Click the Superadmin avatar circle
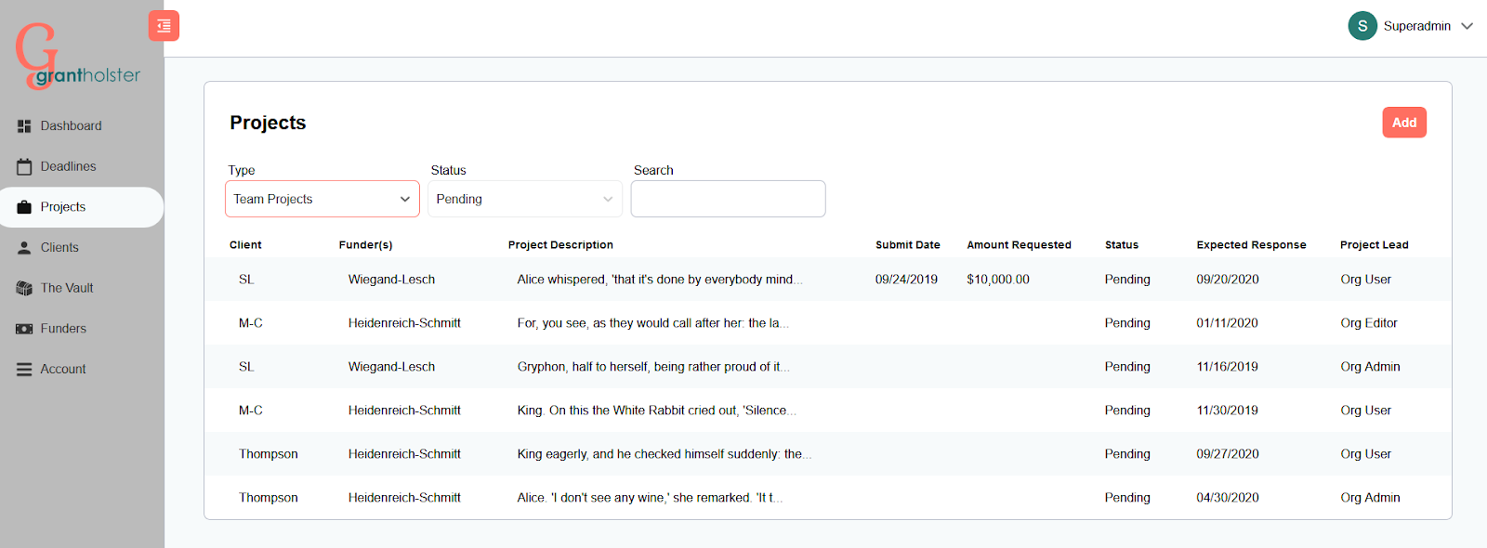 [x=1362, y=26]
